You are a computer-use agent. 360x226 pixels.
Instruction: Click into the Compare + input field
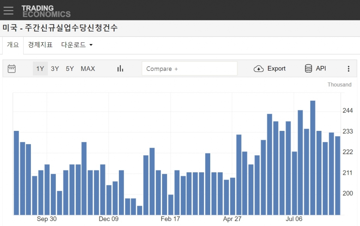click(189, 69)
